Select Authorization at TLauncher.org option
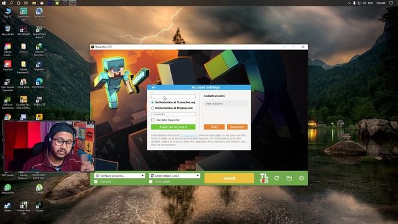 click(x=153, y=102)
